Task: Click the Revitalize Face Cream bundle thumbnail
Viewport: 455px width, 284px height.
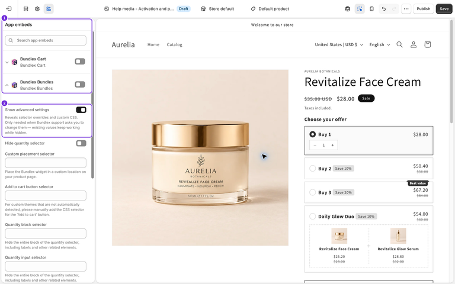Action: (339, 235)
